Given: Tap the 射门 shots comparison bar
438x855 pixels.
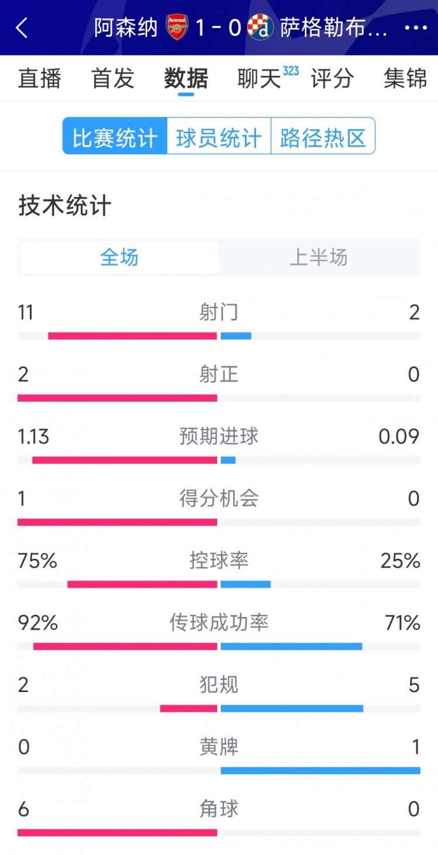Looking at the screenshot, I should [x=219, y=336].
